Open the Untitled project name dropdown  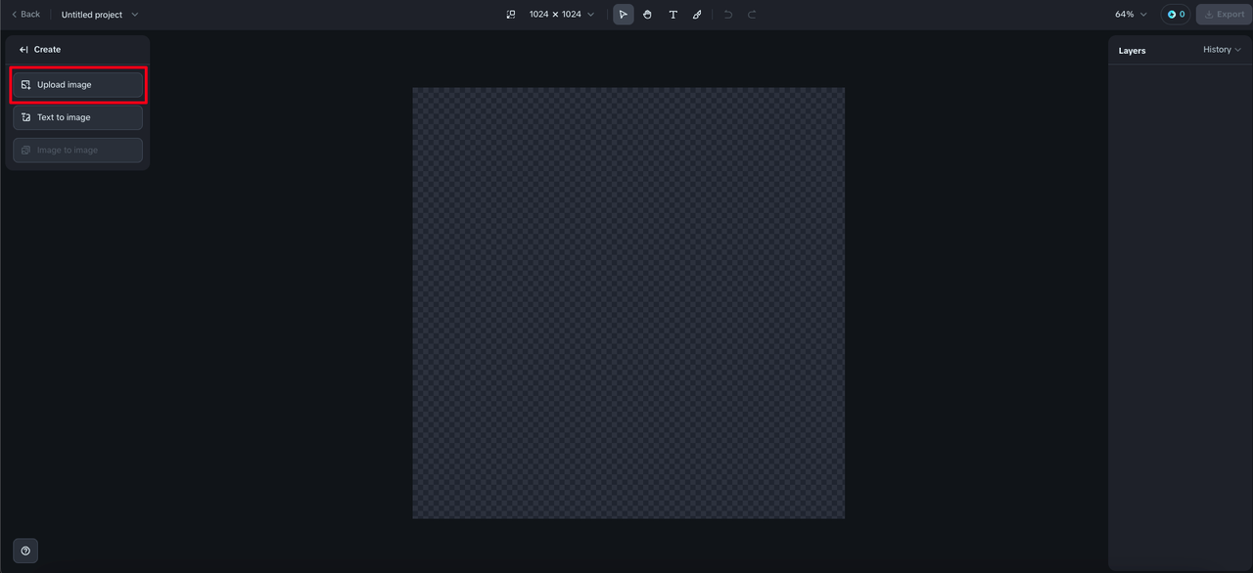pyautogui.click(x=100, y=15)
